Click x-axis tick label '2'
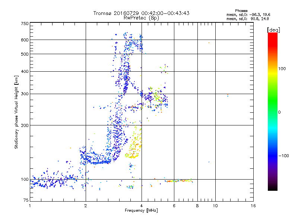The image size is (298, 224). 86,206
